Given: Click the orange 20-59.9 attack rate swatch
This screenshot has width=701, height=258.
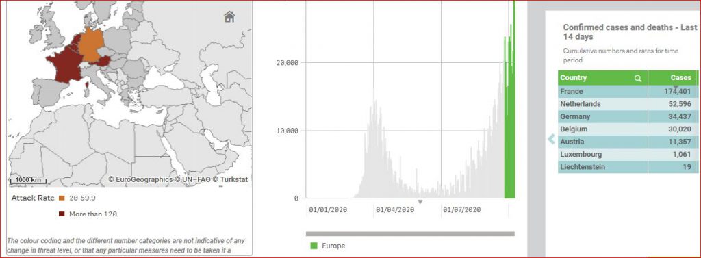Looking at the screenshot, I should [62, 198].
